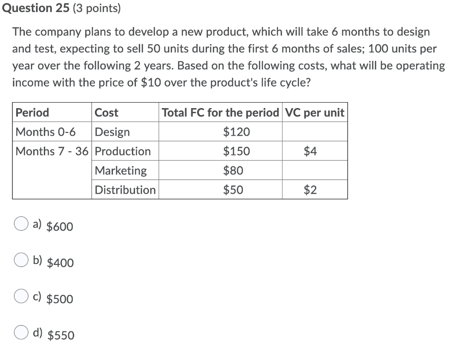Screen dimensions: 472x351
Task: Click the Distribution row cell
Action: [x=125, y=190]
